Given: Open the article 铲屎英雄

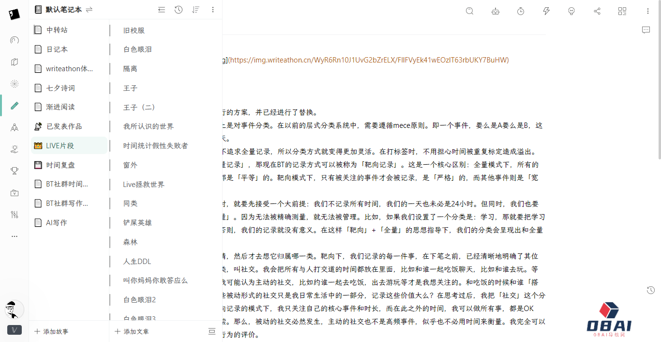Looking at the screenshot, I should 137,223.
